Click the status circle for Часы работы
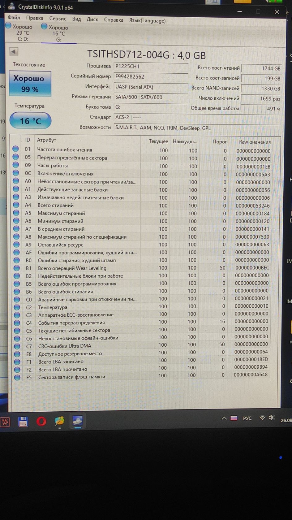The width and height of the screenshot is (292, 520). (x=15, y=165)
